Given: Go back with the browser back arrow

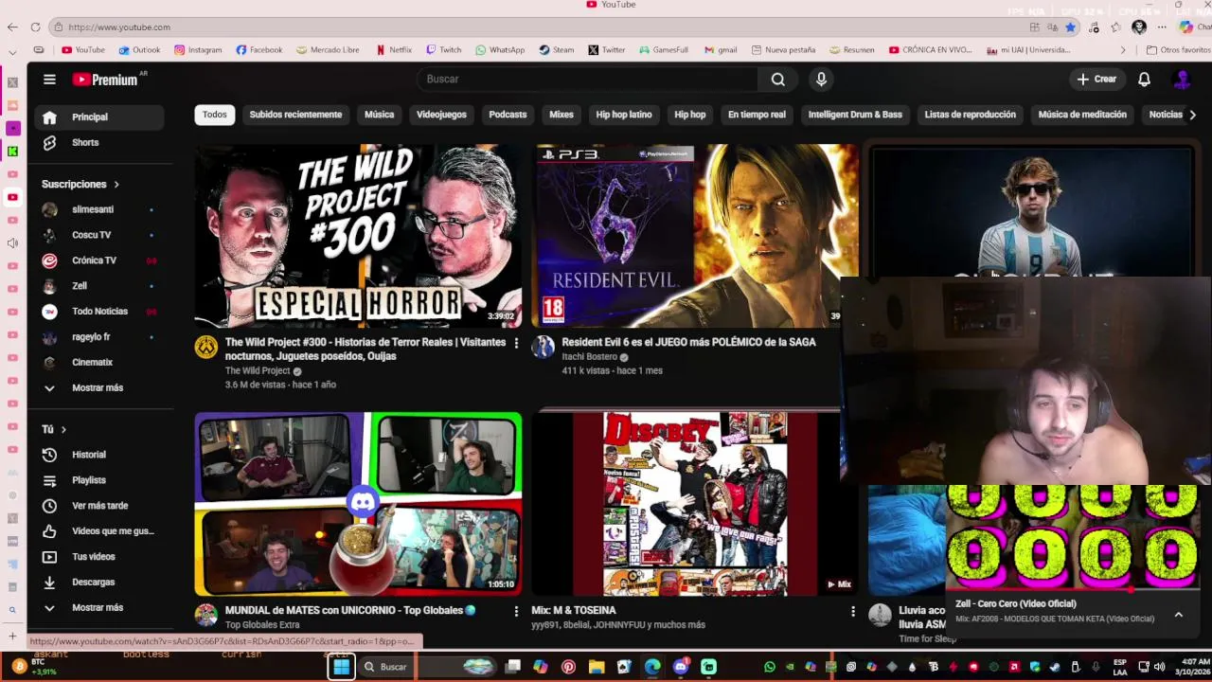Looking at the screenshot, I should (x=12, y=27).
